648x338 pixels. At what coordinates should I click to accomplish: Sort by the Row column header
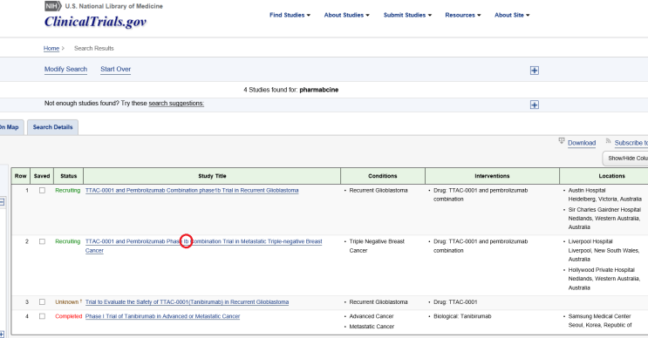21,176
